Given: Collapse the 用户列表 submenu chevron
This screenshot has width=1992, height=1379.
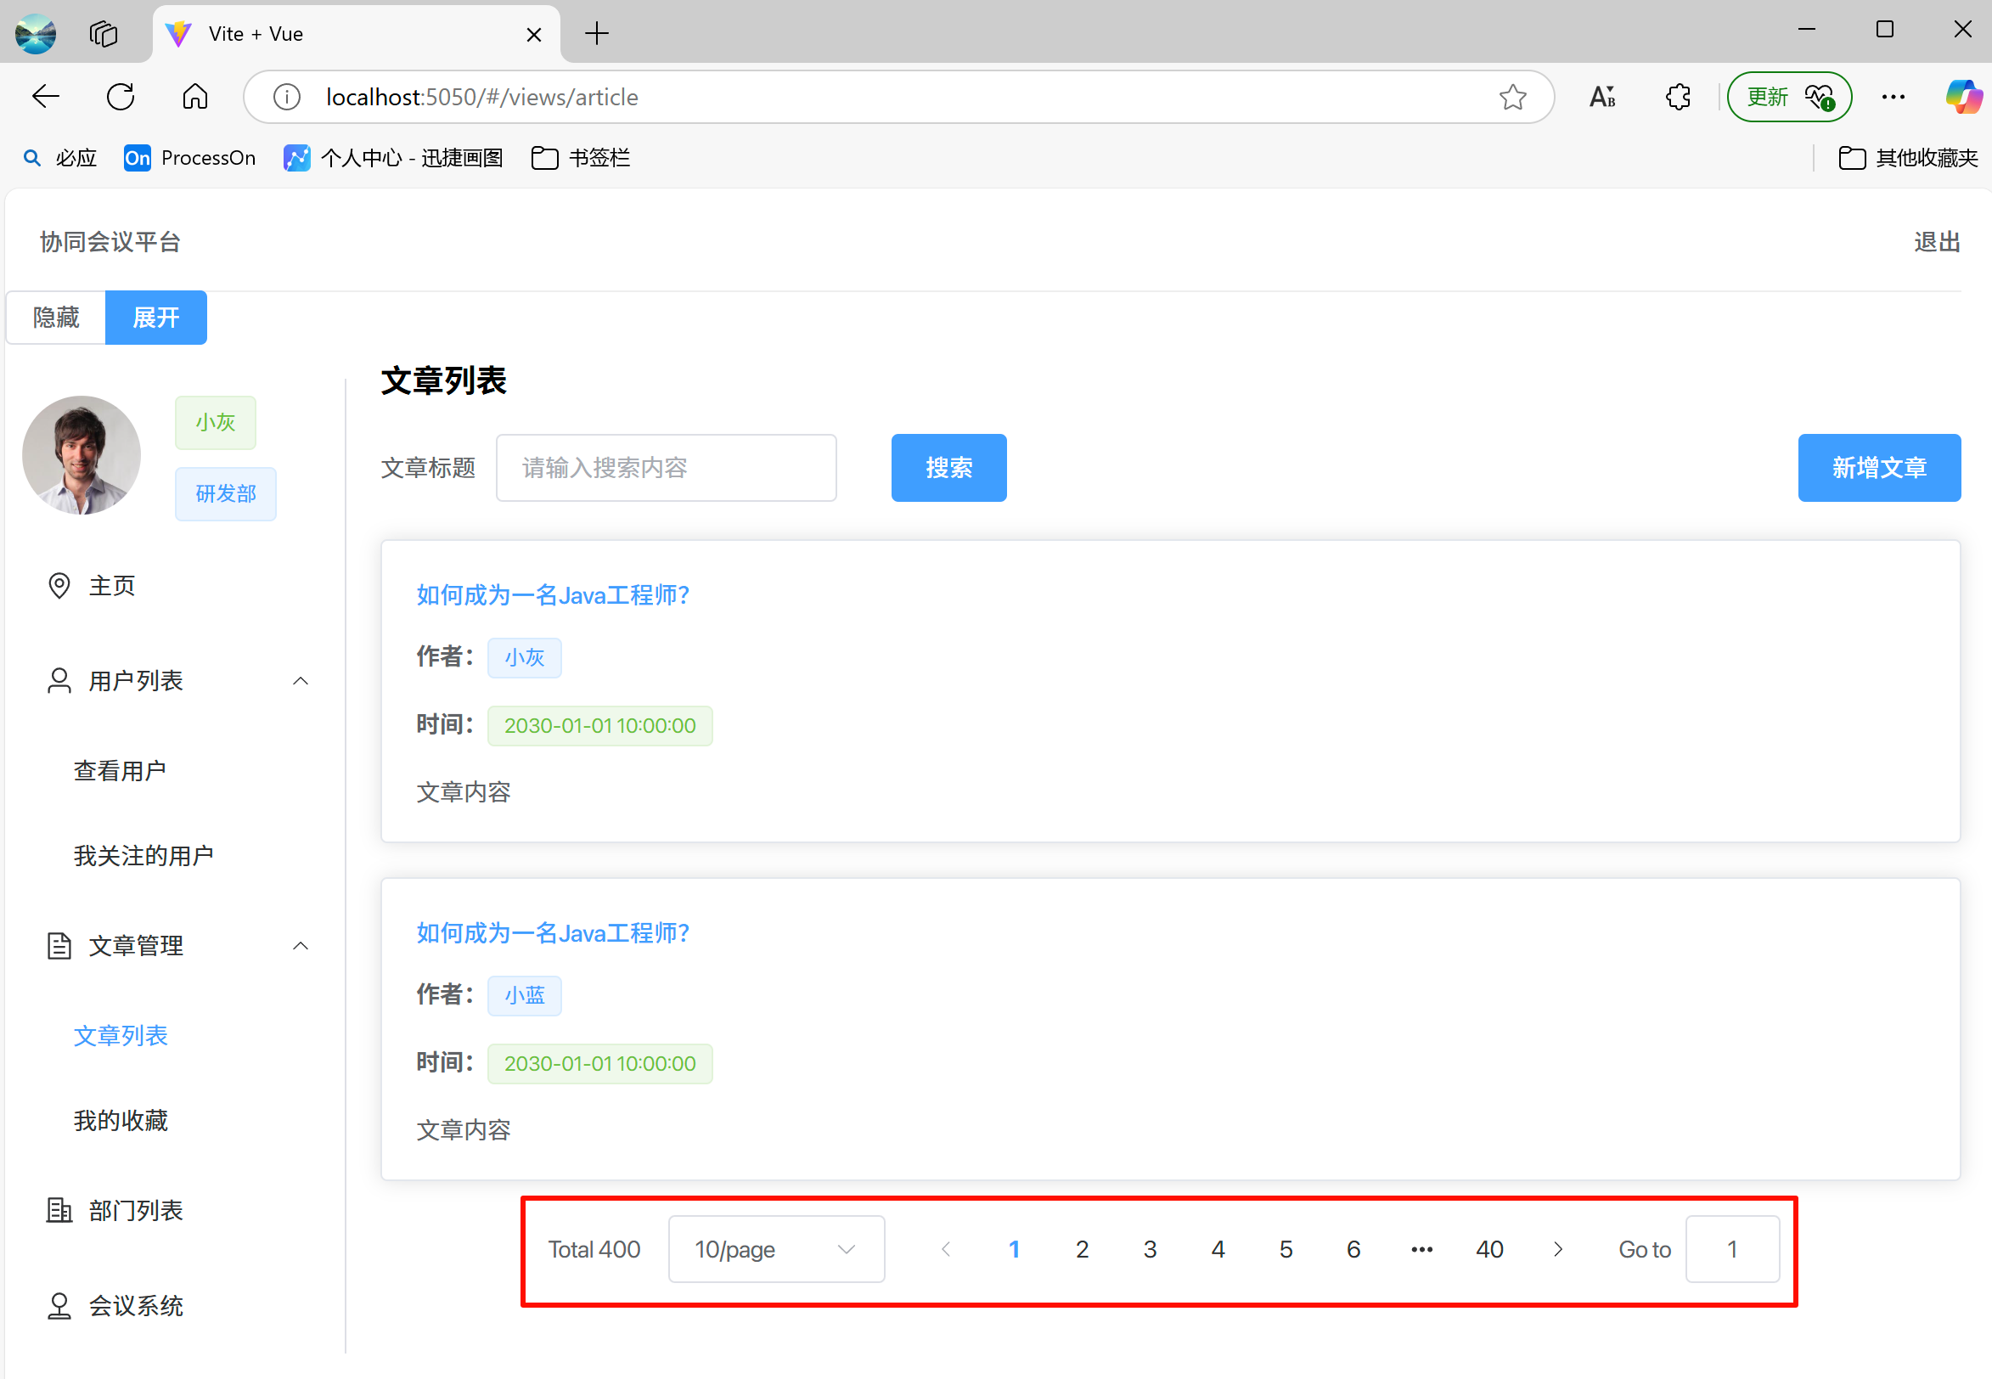Looking at the screenshot, I should [301, 681].
